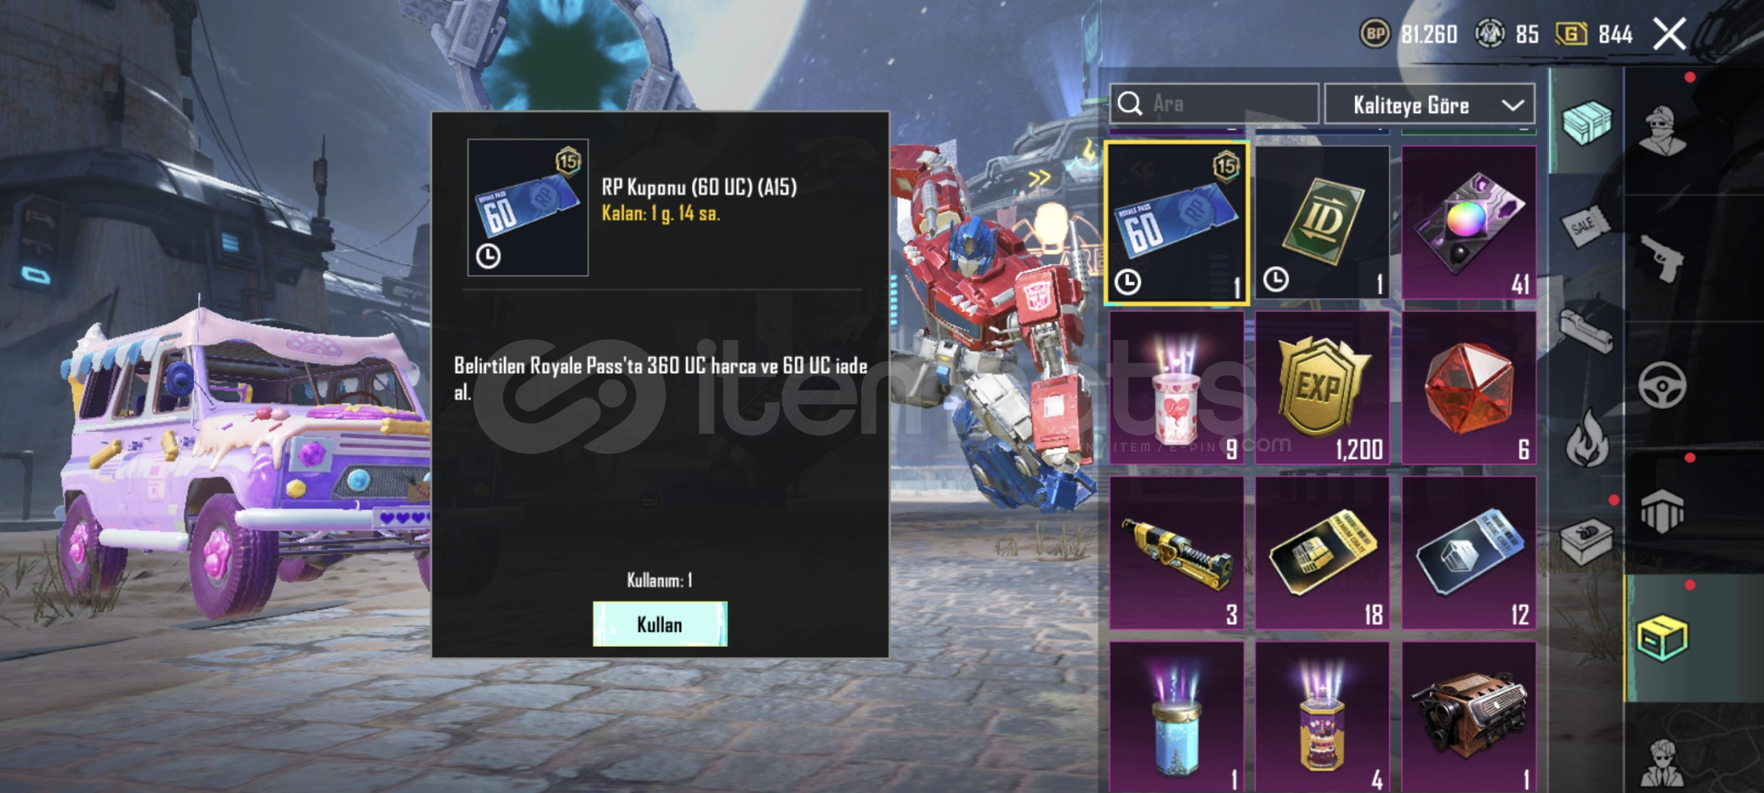Open the yellow box inventory tab
The width and height of the screenshot is (1764, 793).
(1662, 637)
